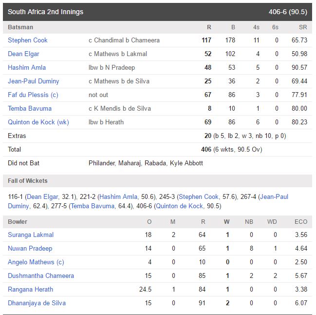Open Dean Elgar link in Fall of Wickets
The image size is (316, 315).
(x=42, y=197)
